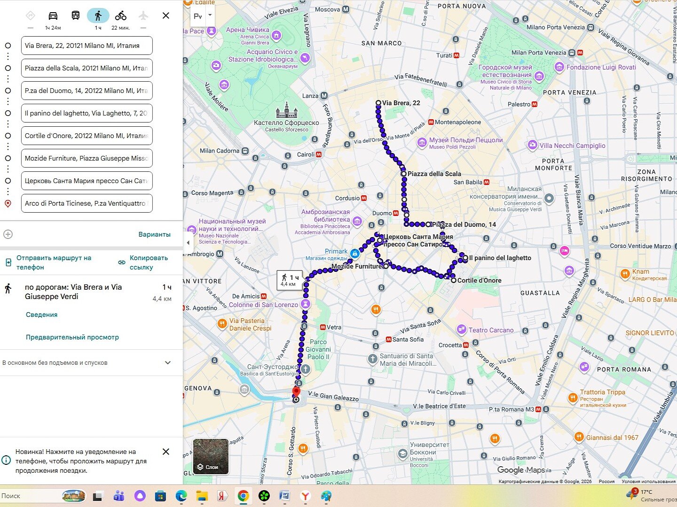Edit the Cortile d'Onore waypoint field
The width and height of the screenshot is (677, 507).
(x=87, y=136)
